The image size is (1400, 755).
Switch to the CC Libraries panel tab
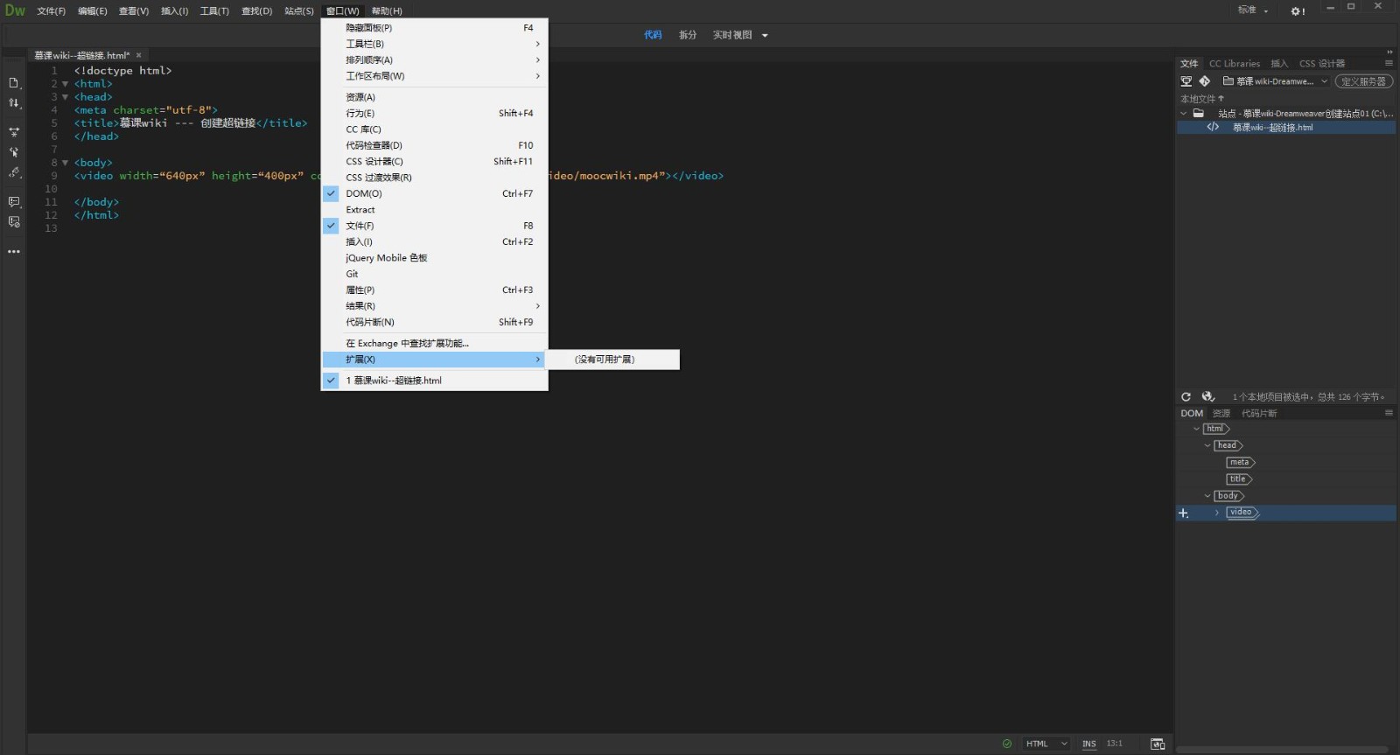1235,63
